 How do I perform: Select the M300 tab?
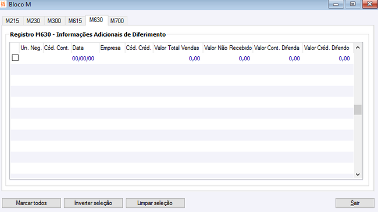tap(54, 21)
